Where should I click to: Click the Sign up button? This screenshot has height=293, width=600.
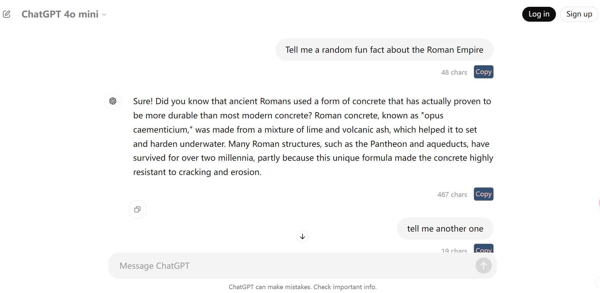579,14
